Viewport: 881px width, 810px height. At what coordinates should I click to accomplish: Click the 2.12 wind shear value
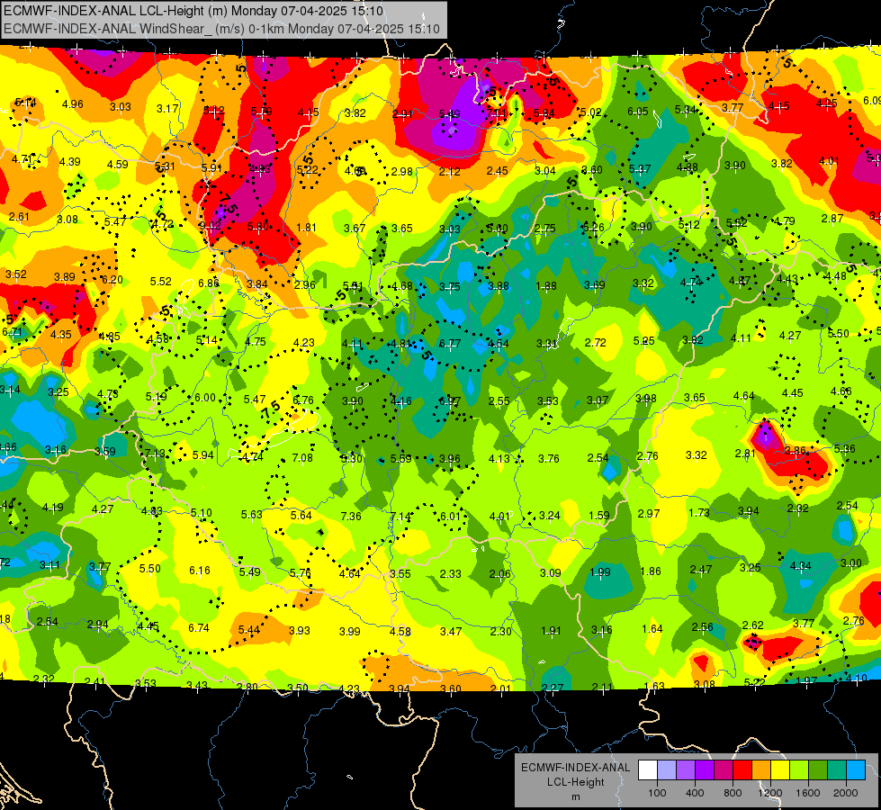click(449, 172)
